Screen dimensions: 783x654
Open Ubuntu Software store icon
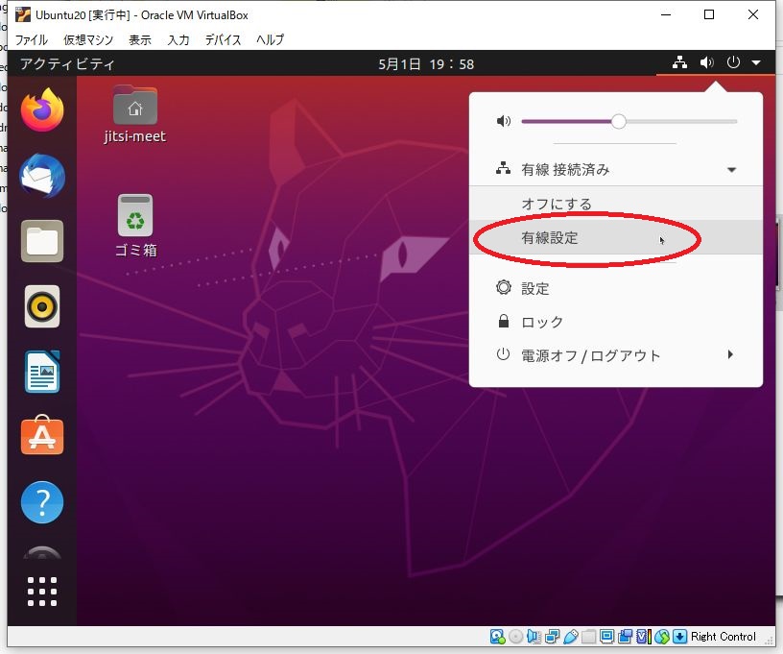(x=42, y=436)
